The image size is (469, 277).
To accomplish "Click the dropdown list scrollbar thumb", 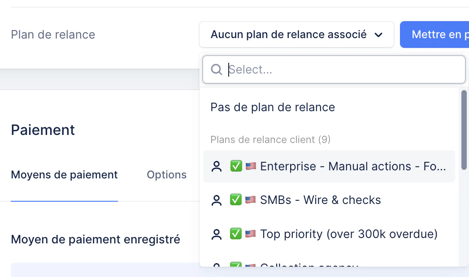I will coord(464,130).
